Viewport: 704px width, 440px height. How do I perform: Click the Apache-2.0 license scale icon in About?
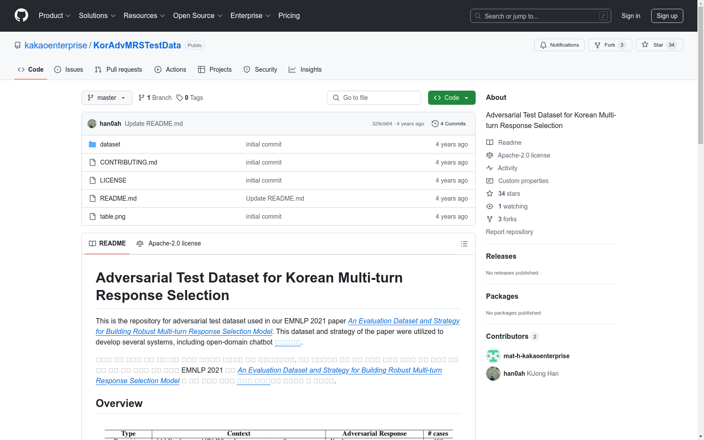tap(490, 155)
